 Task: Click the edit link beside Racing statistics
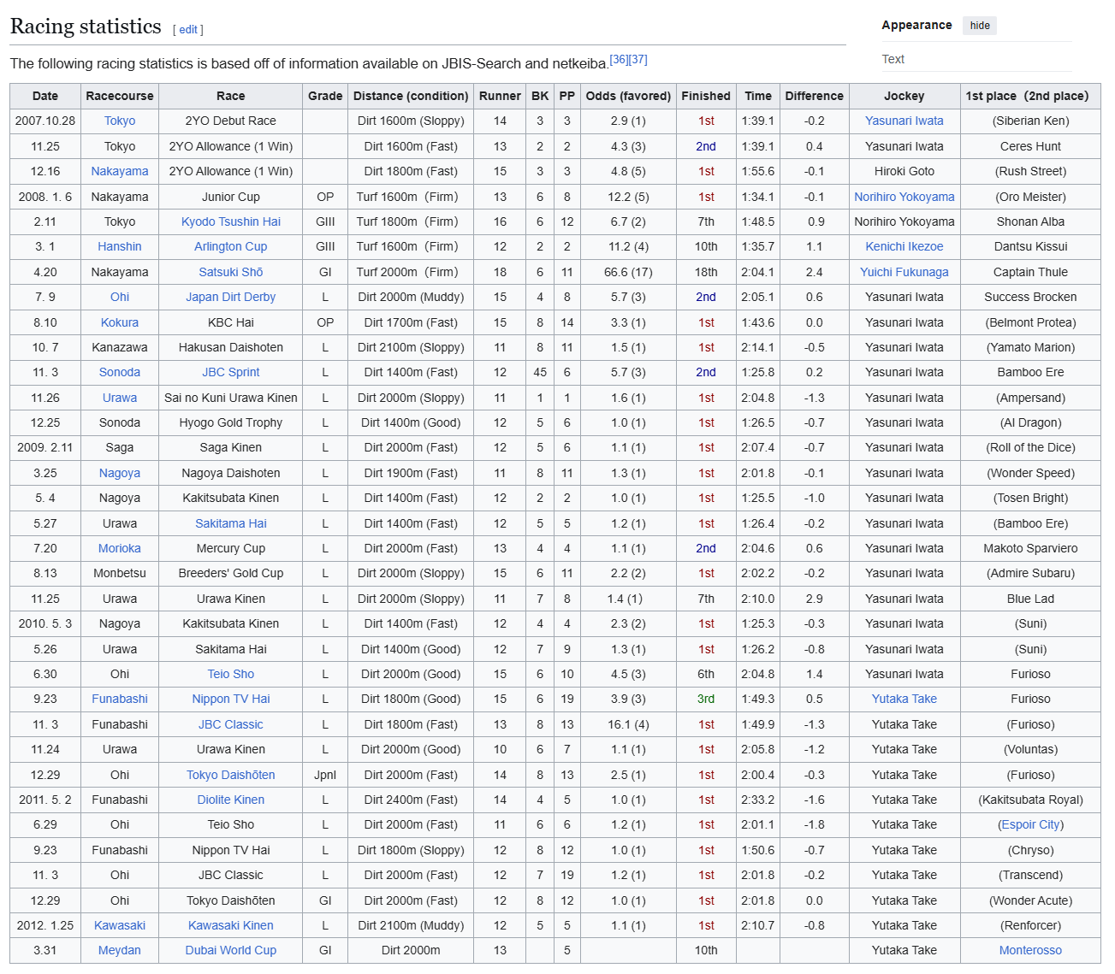tap(188, 30)
